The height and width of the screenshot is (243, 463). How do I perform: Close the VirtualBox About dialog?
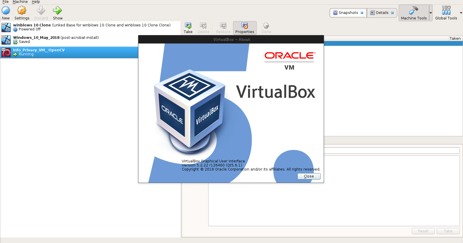tap(309, 176)
